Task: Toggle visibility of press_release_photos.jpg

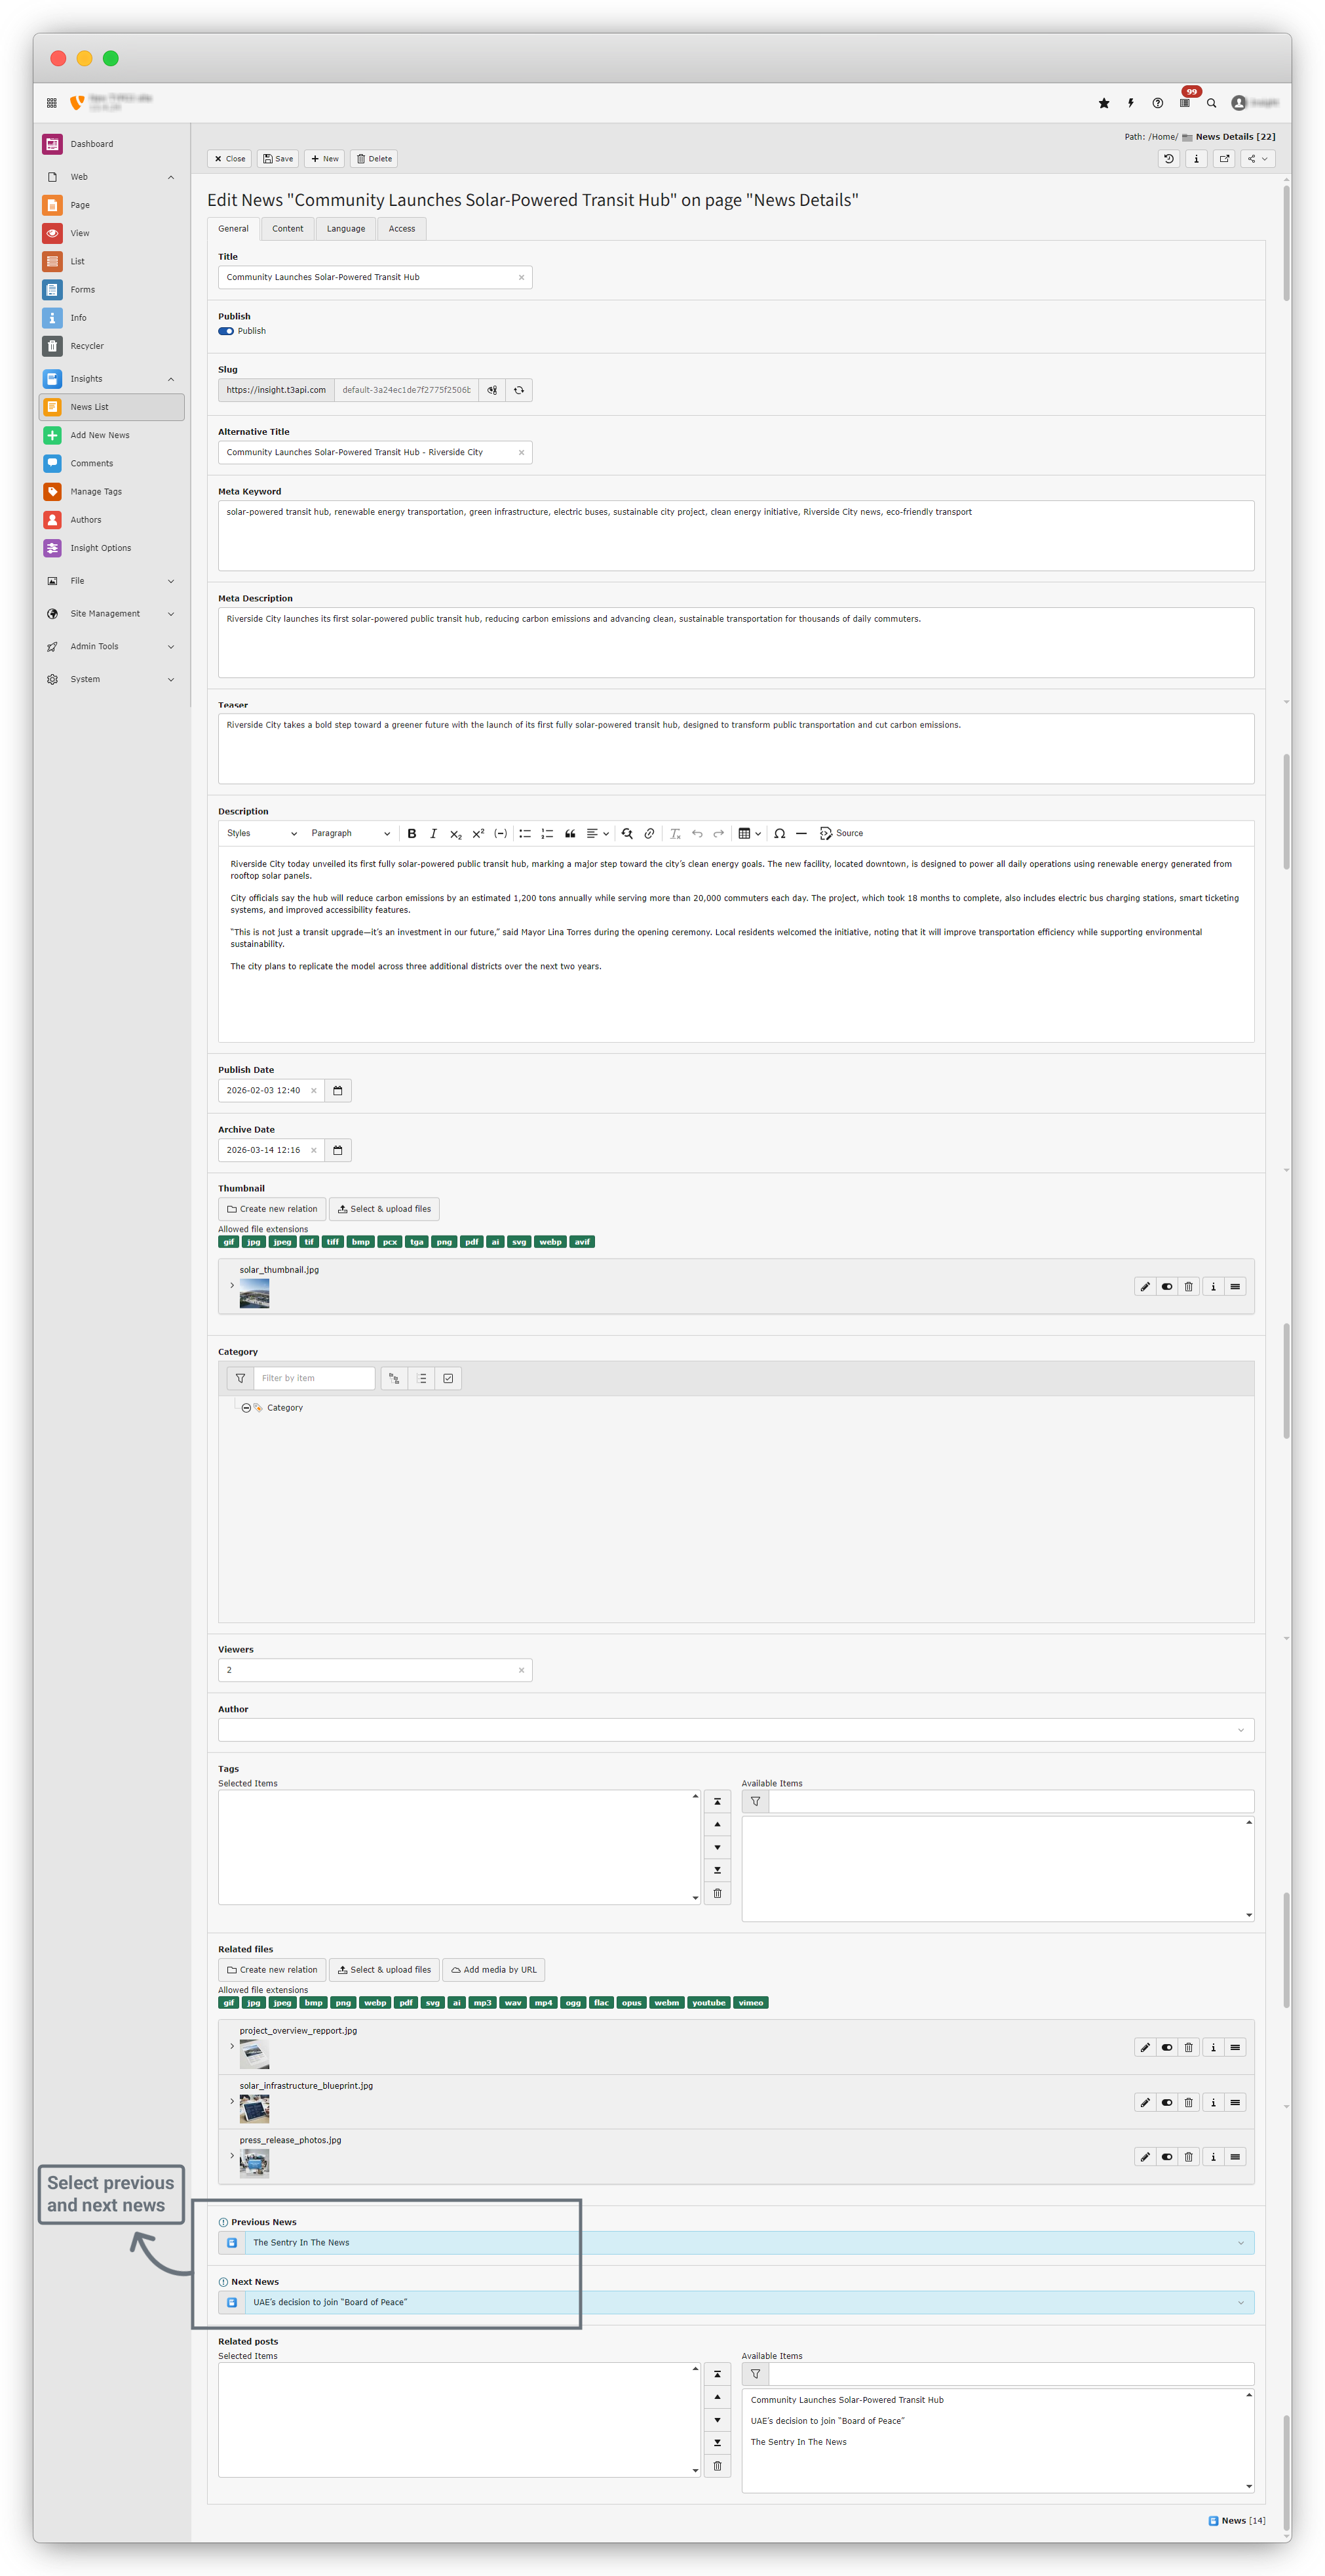Action: pyautogui.click(x=1167, y=2157)
